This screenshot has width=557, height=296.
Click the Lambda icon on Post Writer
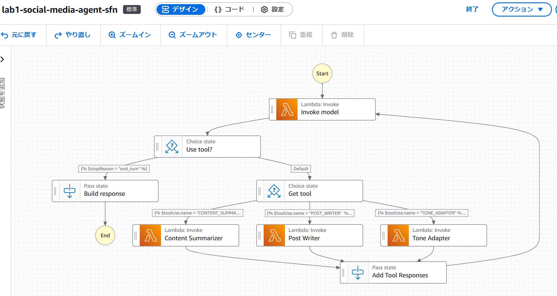click(x=274, y=235)
